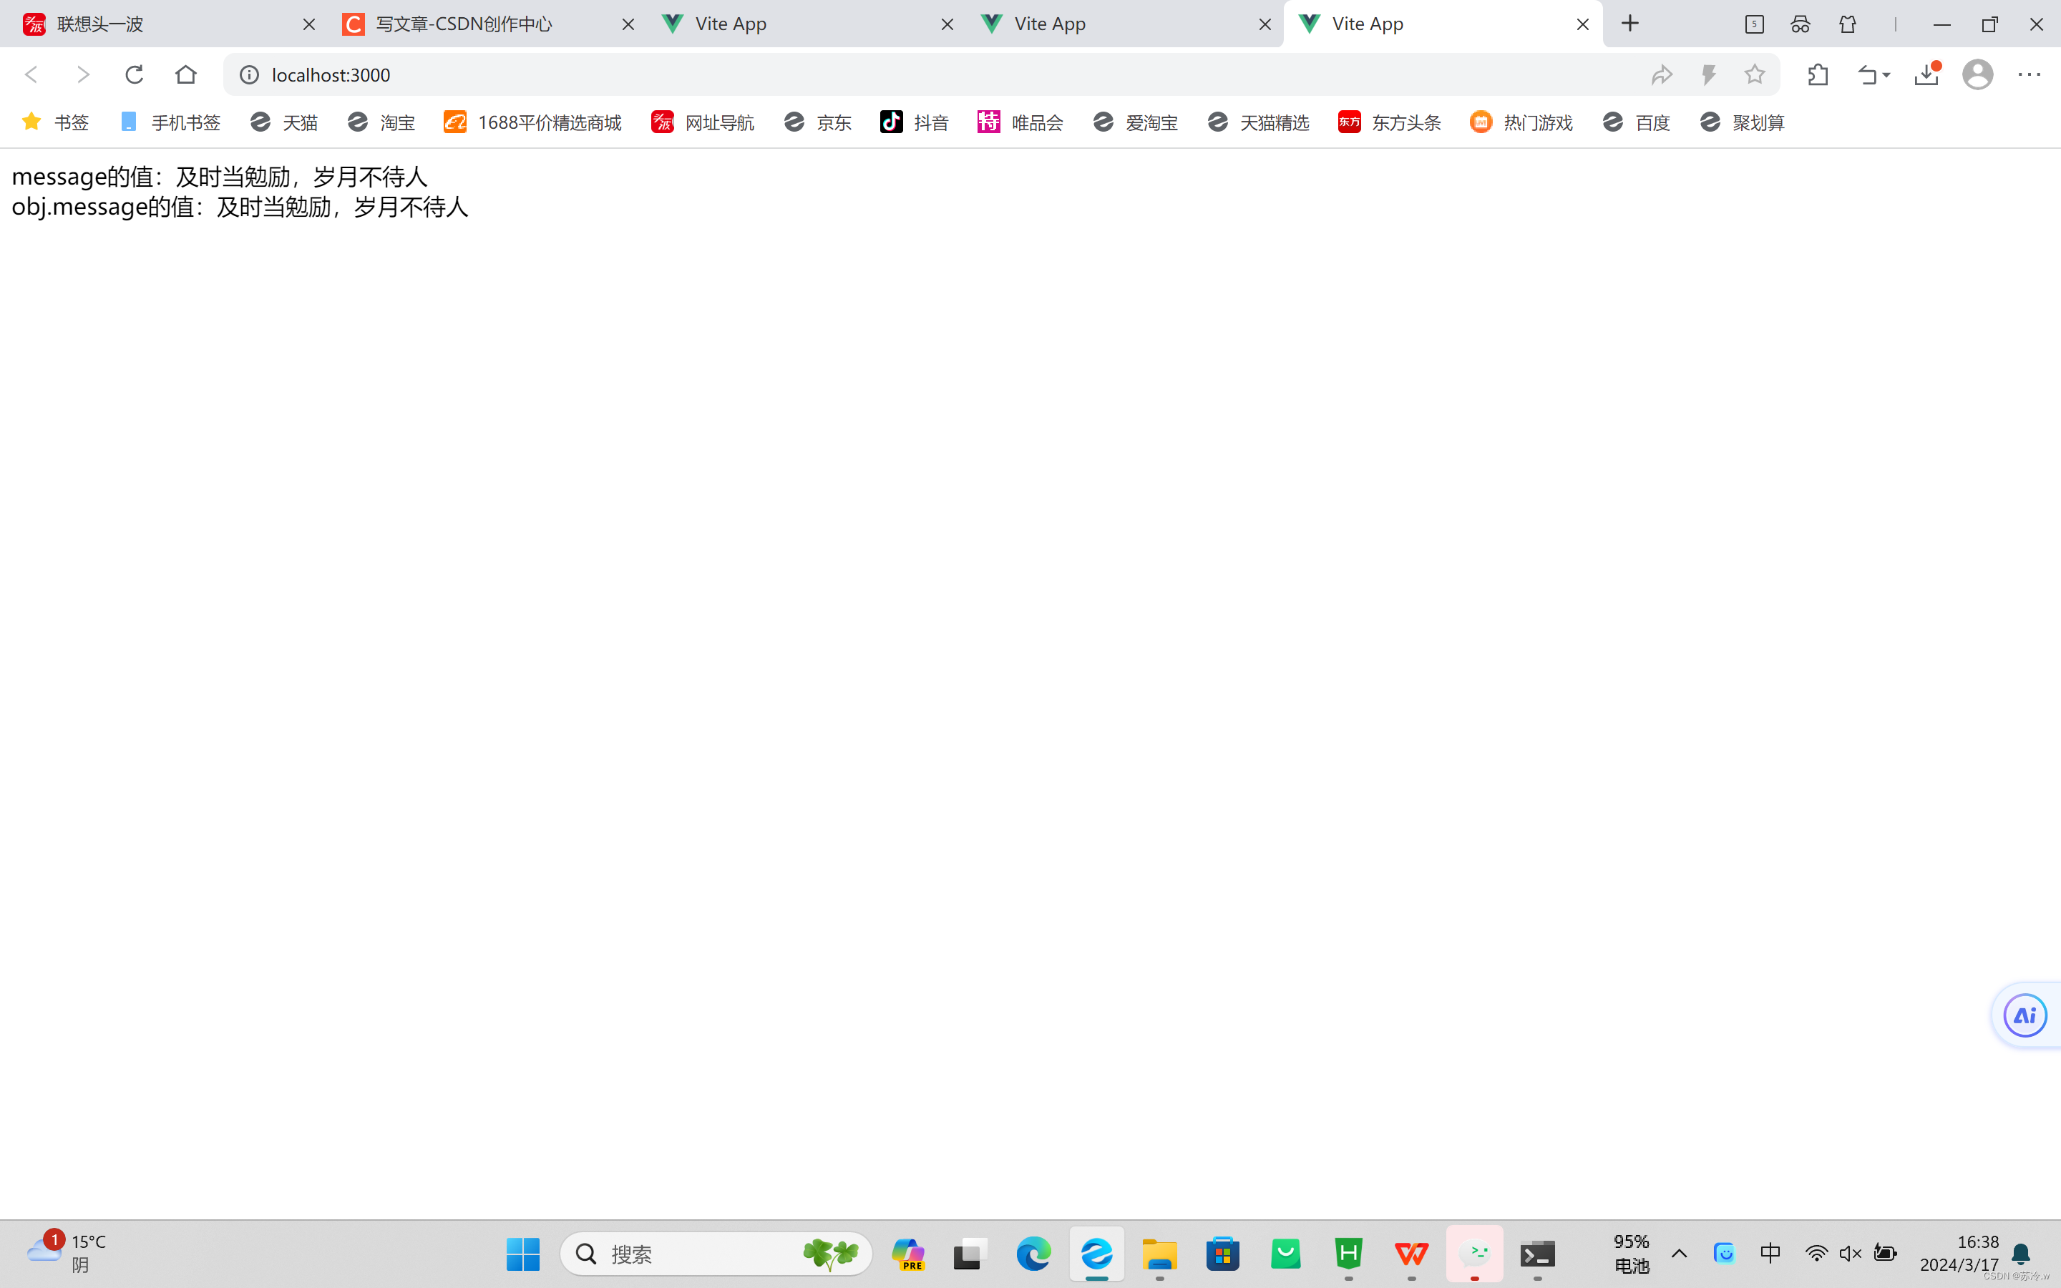Image resolution: width=2061 pixels, height=1288 pixels.
Task: Click the obj.message的值 text line
Action: [x=240, y=207]
